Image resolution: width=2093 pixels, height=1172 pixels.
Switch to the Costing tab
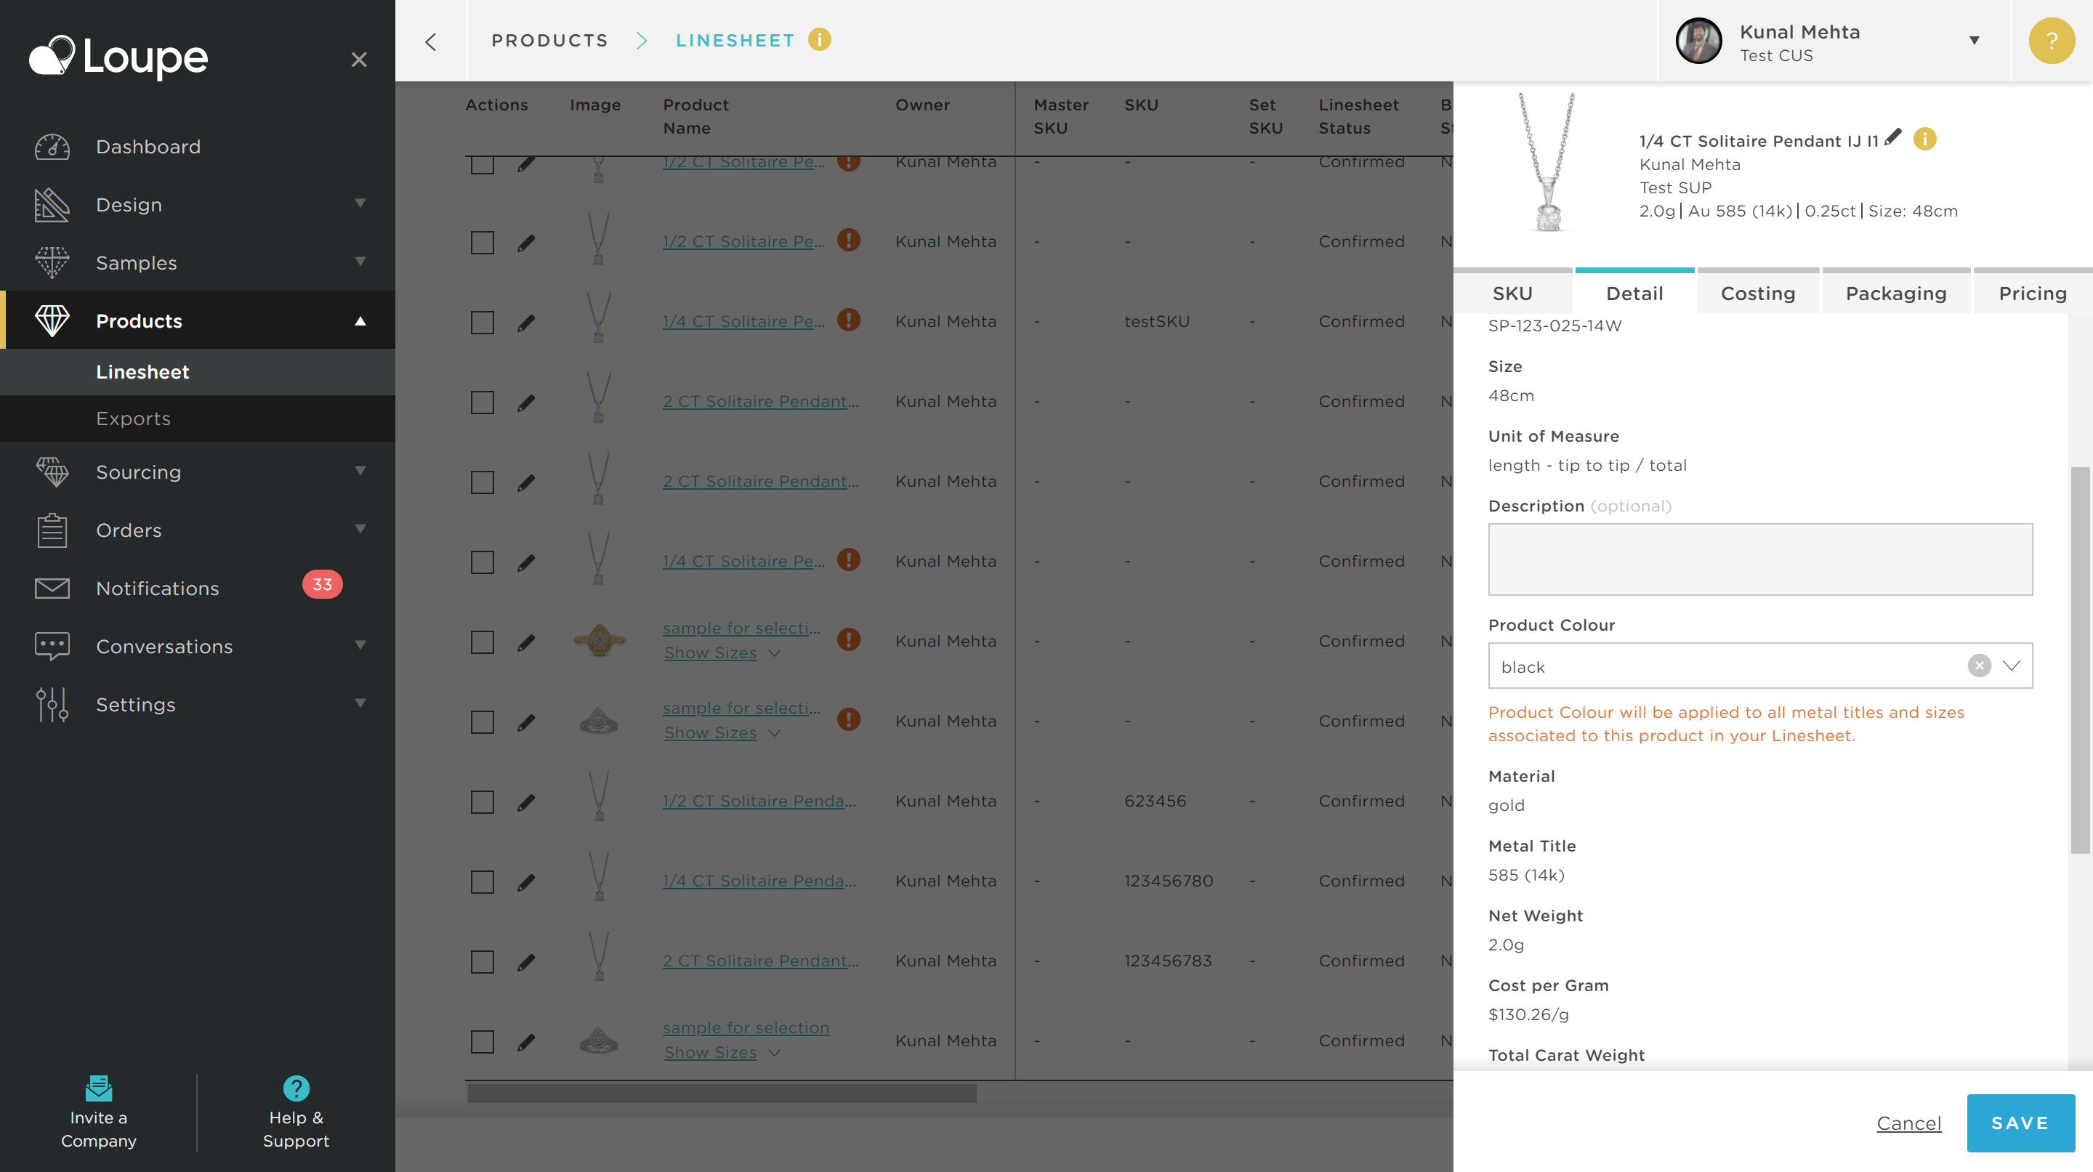click(1757, 292)
